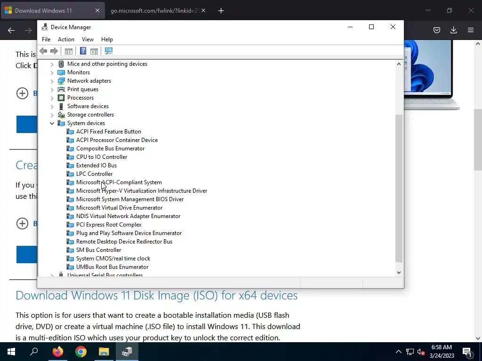482x361 pixels.
Task: Expand the Mice and other pointing devices node
Action: pyautogui.click(x=52, y=64)
